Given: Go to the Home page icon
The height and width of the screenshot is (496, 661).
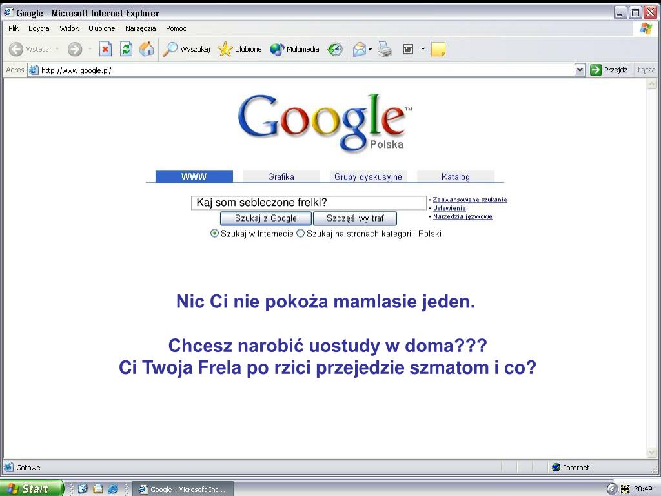Looking at the screenshot, I should 147,49.
